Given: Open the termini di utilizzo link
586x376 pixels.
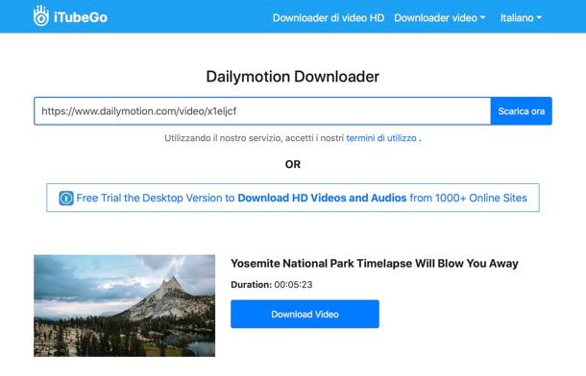Looking at the screenshot, I should 381,138.
